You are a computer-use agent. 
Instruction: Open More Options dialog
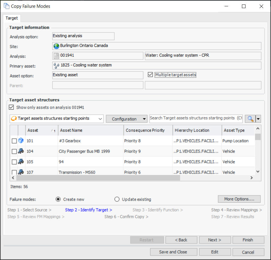[239, 199]
